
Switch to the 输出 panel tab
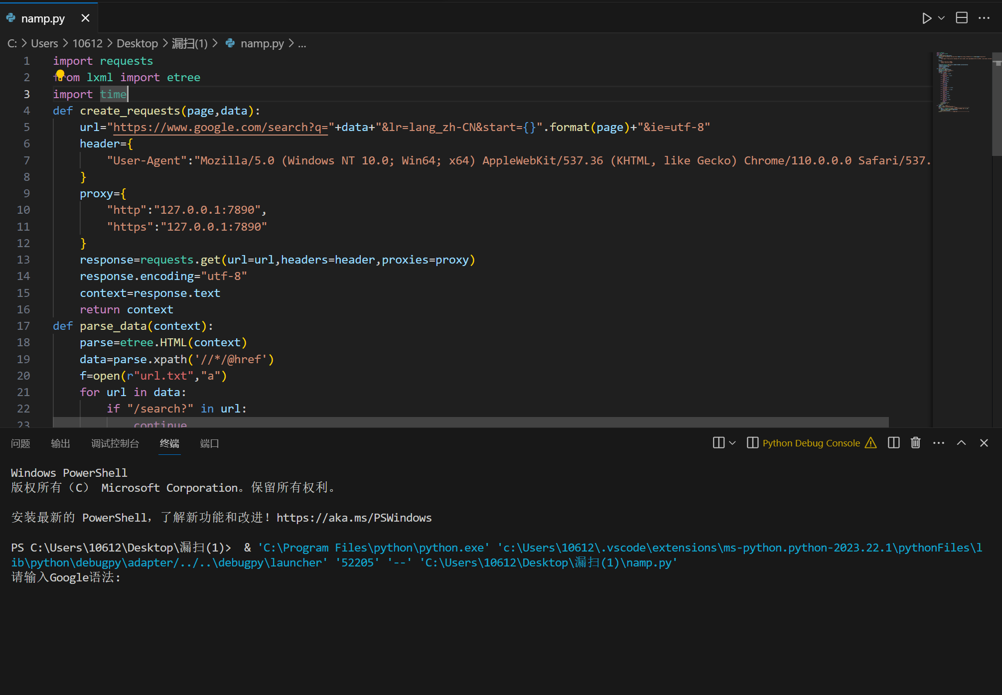[60, 443]
